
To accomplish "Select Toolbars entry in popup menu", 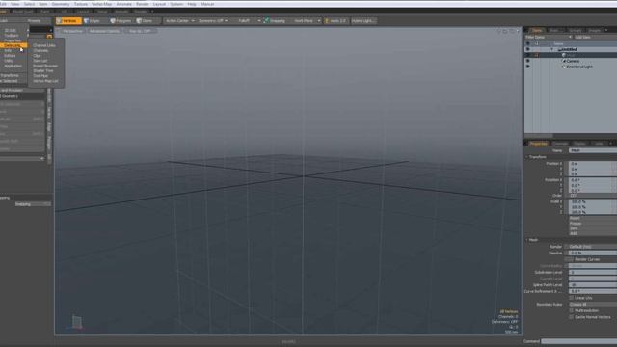I will tap(12, 36).
